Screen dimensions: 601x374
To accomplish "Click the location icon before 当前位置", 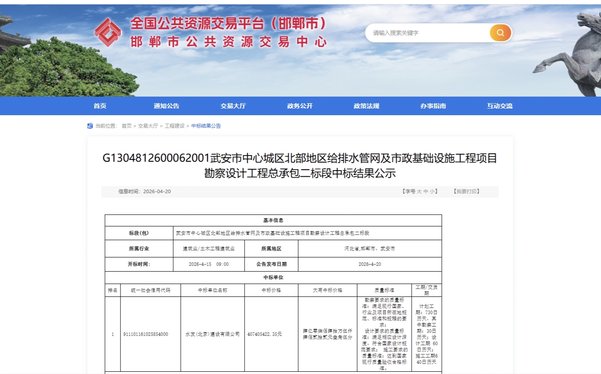I will (90, 126).
